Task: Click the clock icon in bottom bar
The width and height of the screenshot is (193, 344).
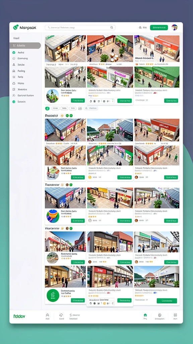Action: [159, 315]
